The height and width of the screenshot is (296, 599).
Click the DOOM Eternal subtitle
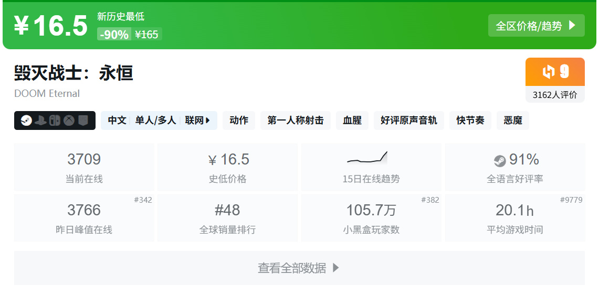47,93
